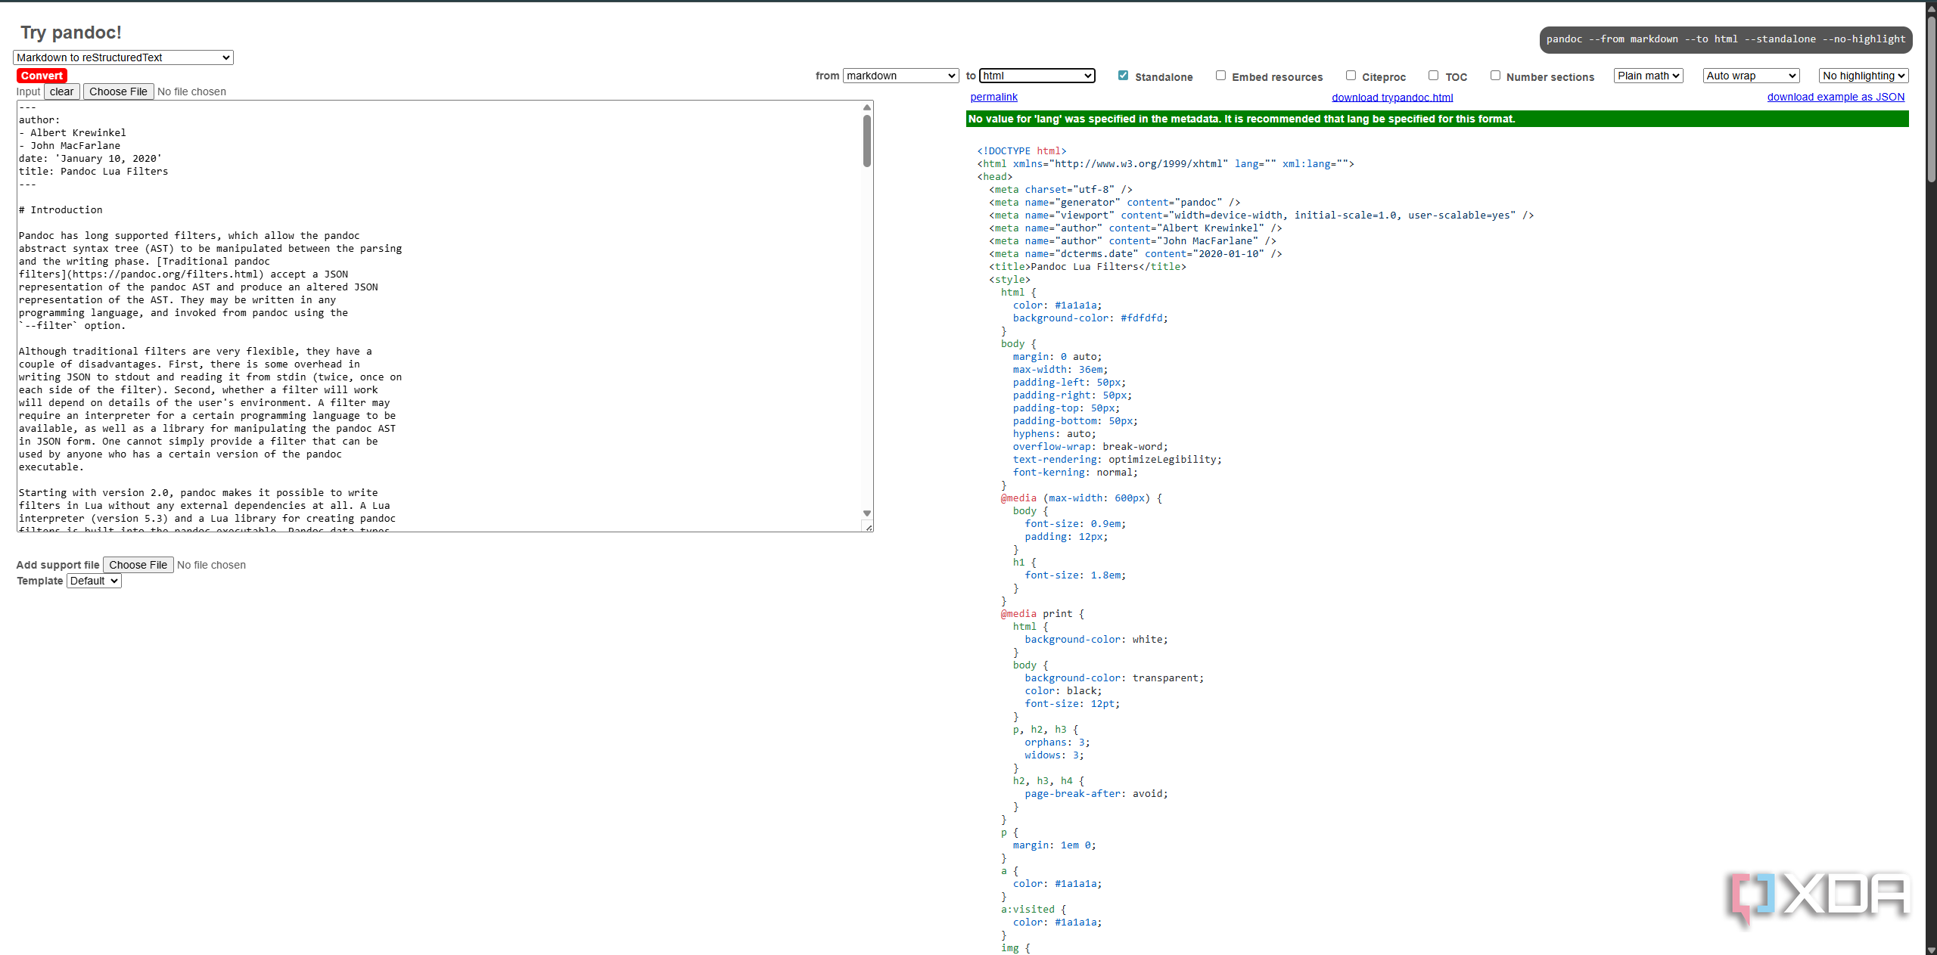The width and height of the screenshot is (1937, 955).
Task: Open the permalink link
Action: 993,97
